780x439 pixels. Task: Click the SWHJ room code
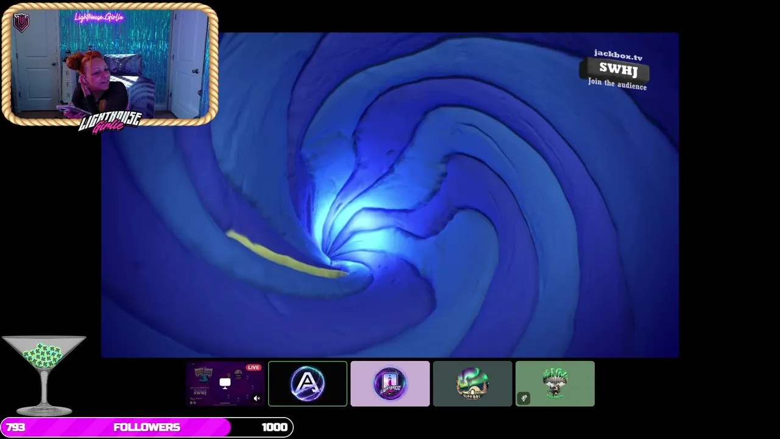[x=618, y=69]
